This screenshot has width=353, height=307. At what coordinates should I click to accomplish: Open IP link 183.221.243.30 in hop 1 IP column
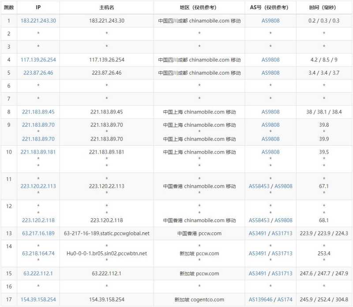38,21
